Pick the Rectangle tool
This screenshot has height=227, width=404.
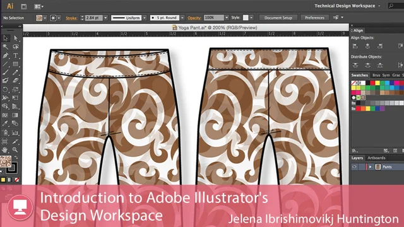coord(15,64)
